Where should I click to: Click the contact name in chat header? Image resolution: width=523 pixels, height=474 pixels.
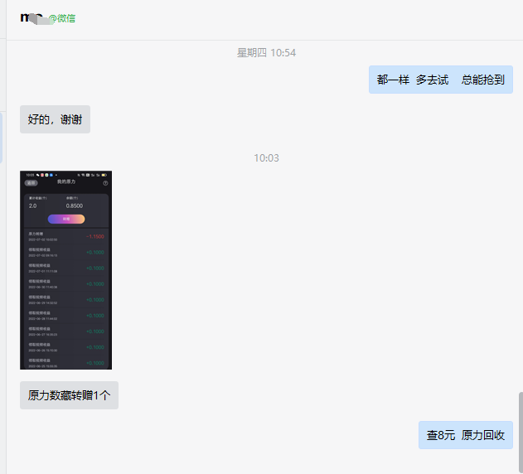33,17
